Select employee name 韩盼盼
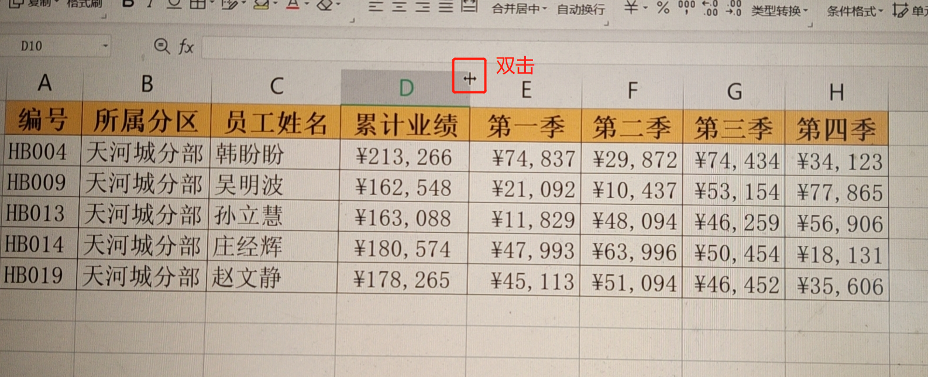Image resolution: width=928 pixels, height=377 pixels. (274, 155)
